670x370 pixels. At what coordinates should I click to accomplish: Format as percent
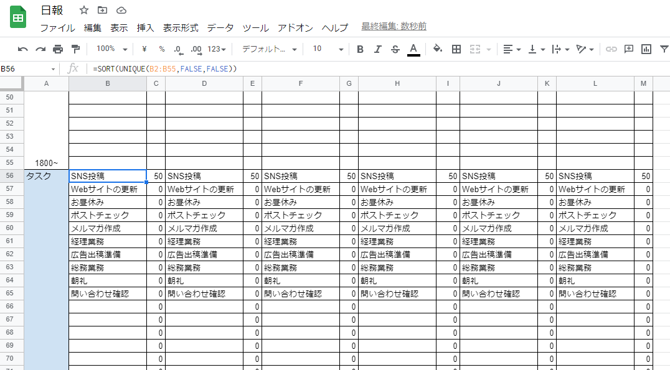point(162,49)
